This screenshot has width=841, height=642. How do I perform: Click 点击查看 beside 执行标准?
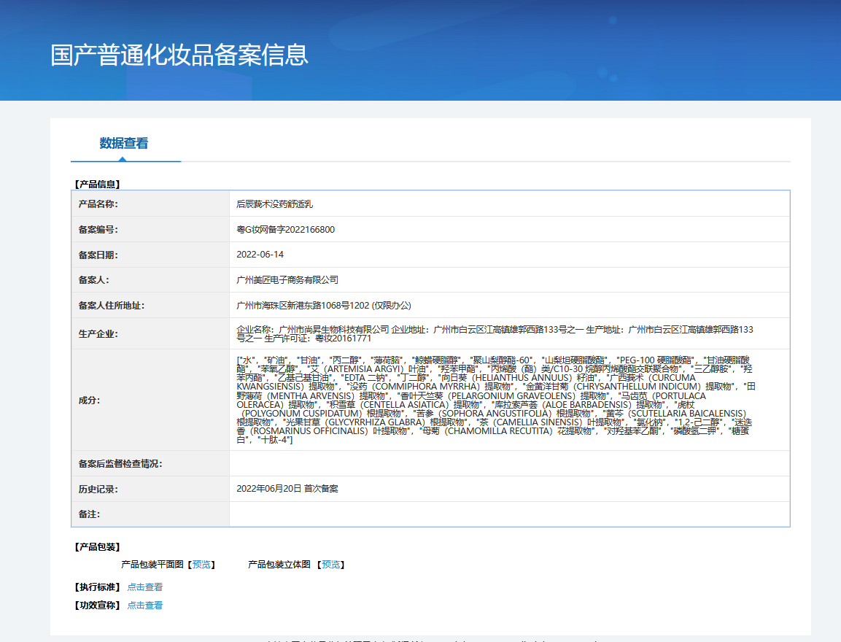145,587
